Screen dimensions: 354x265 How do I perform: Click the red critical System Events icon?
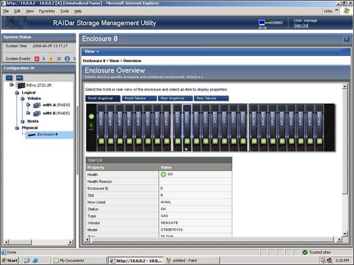point(37,59)
